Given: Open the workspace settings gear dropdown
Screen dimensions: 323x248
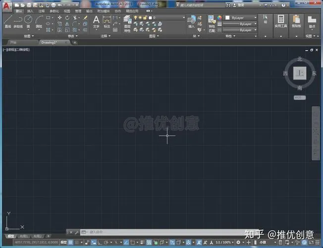Looking at the screenshot, I should point(240,242).
